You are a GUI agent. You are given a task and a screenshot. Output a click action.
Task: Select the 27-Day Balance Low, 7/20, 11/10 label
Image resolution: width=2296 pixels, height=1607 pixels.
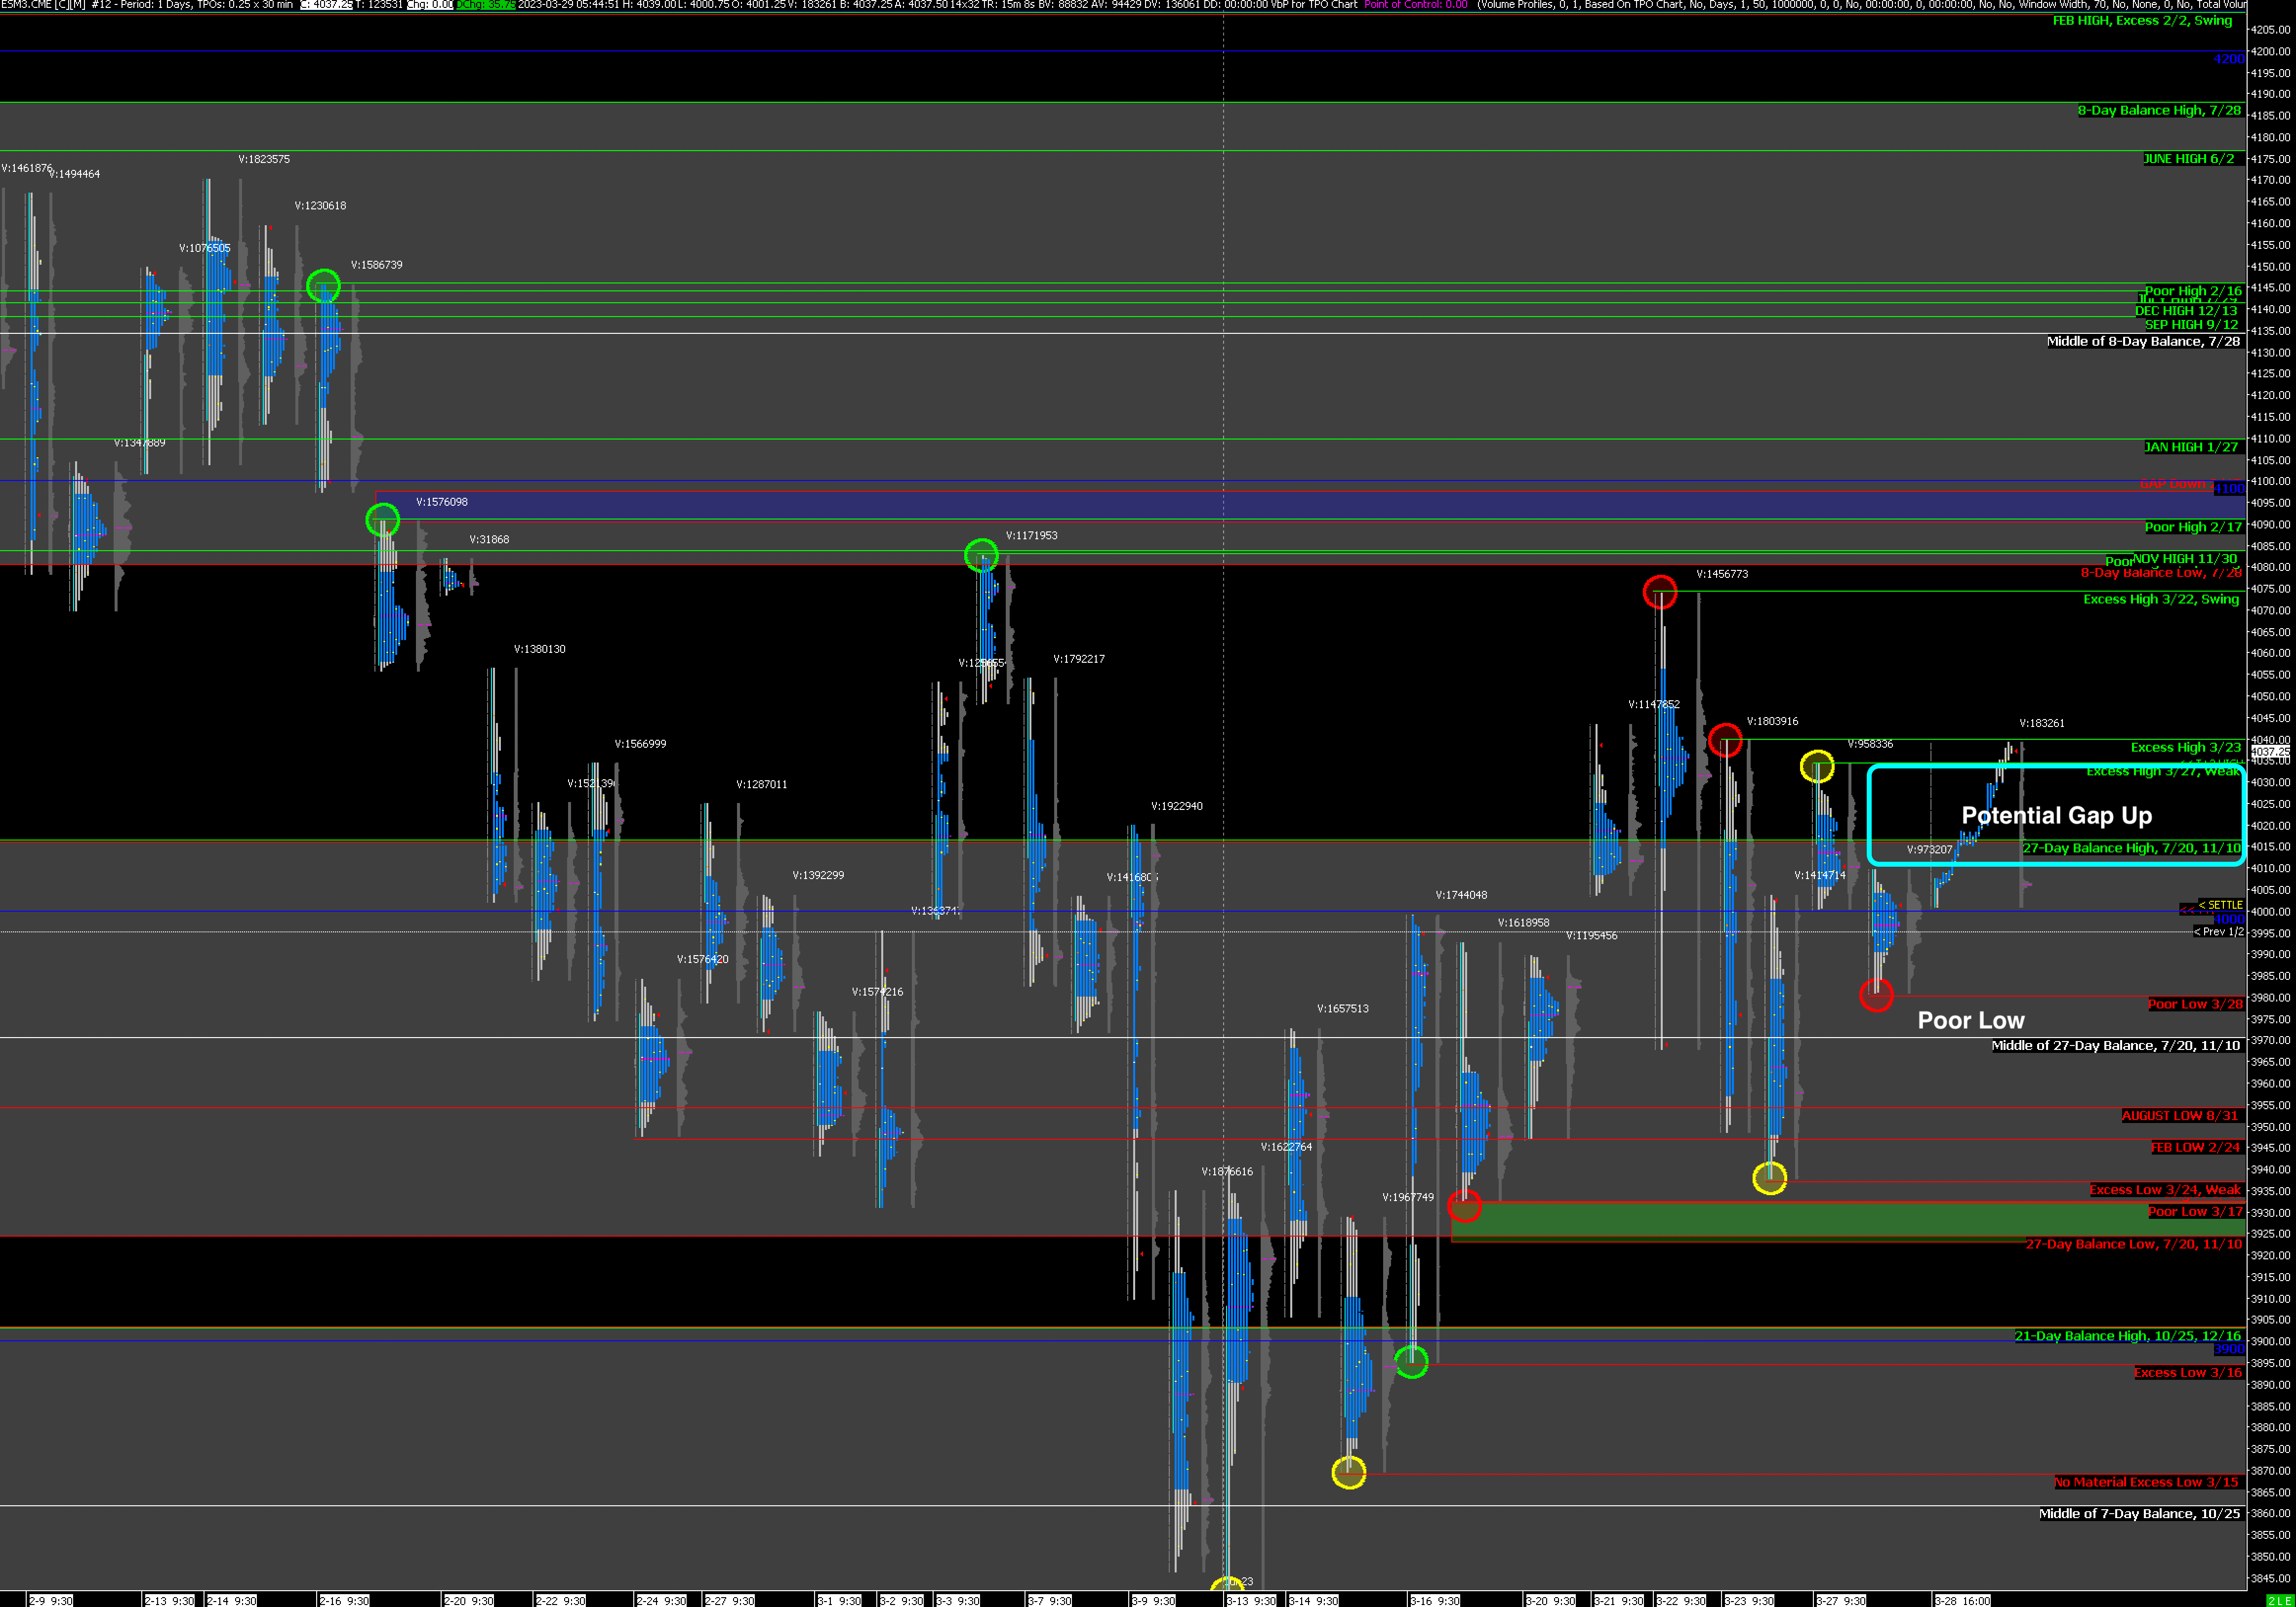pos(2133,1244)
